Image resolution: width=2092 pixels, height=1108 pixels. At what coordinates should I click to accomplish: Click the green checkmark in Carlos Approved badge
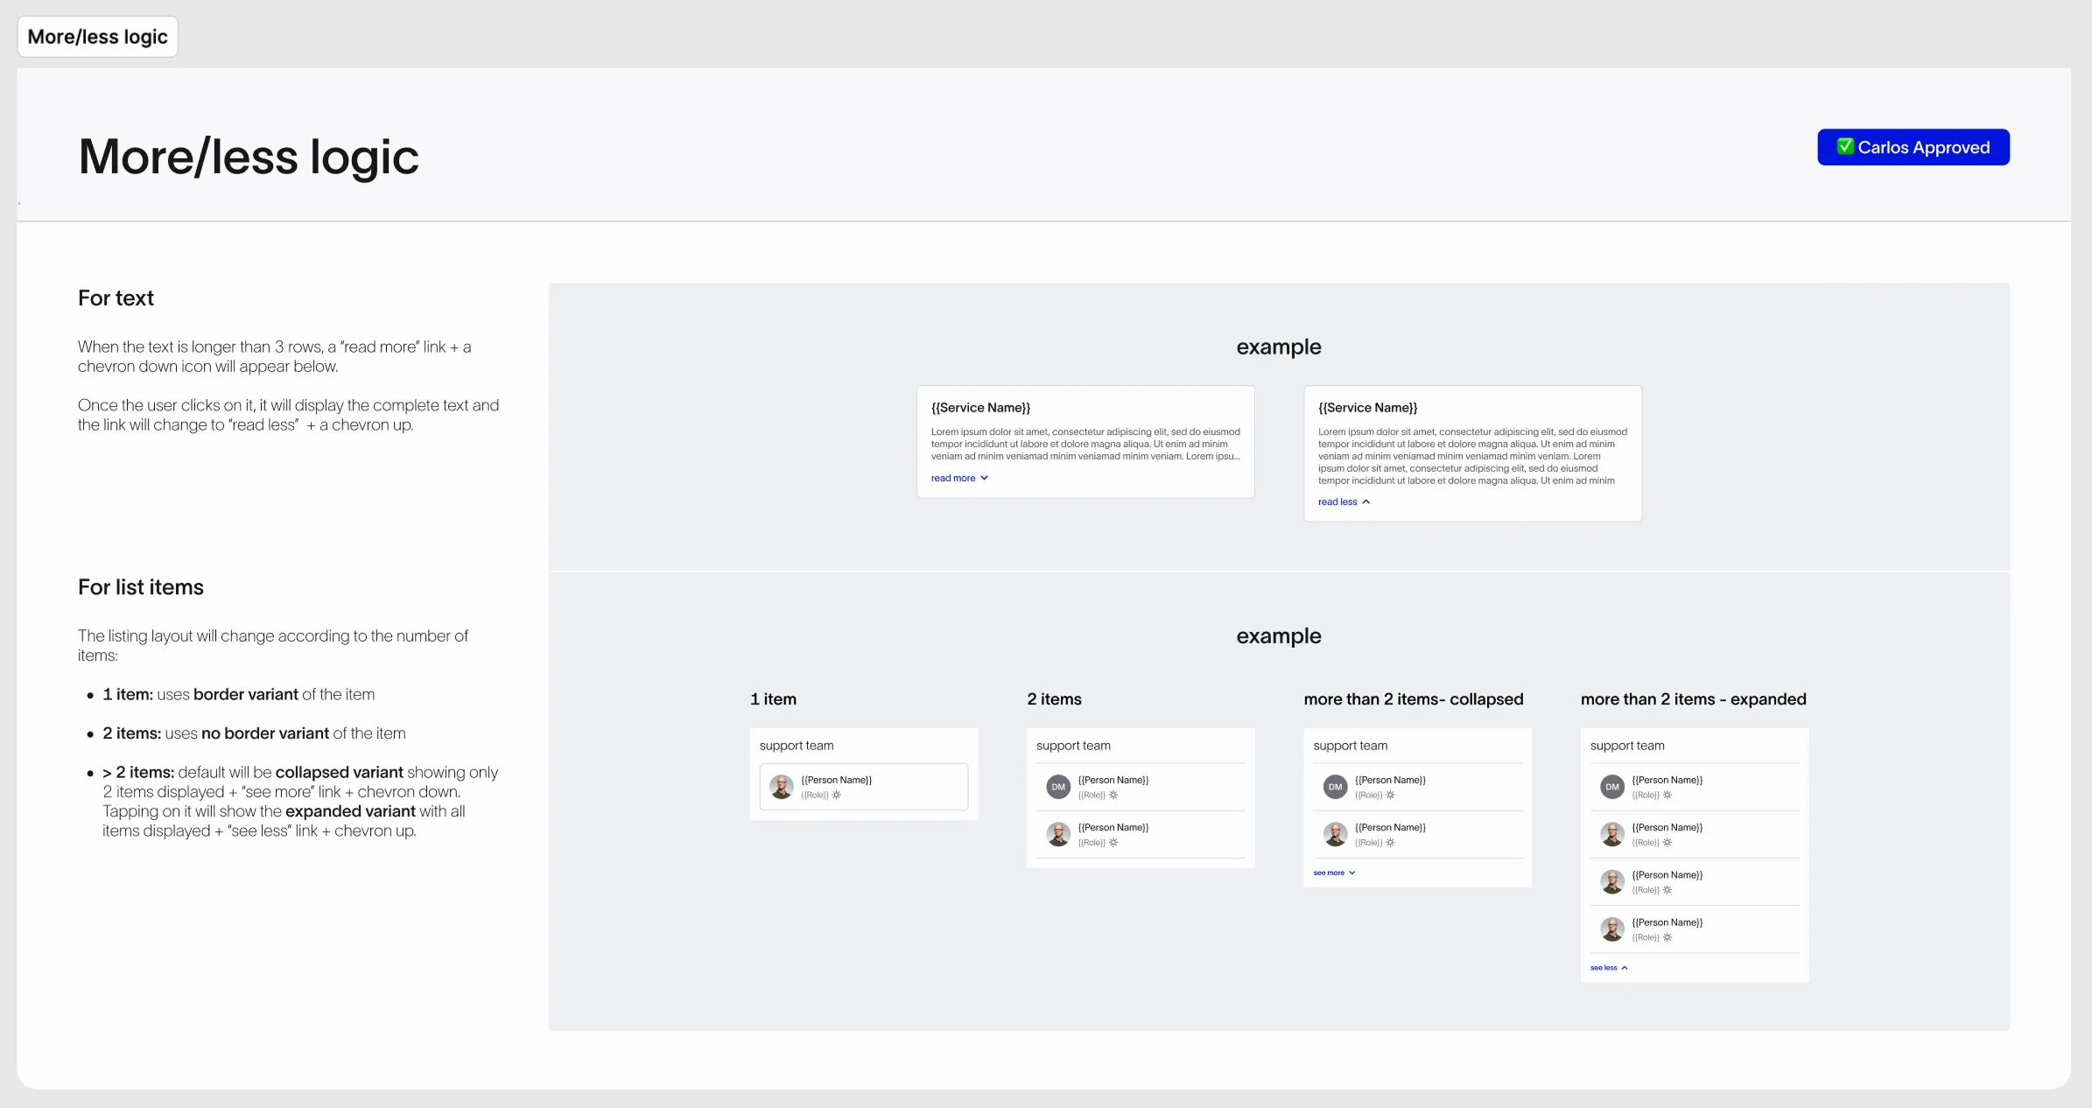(x=1845, y=146)
